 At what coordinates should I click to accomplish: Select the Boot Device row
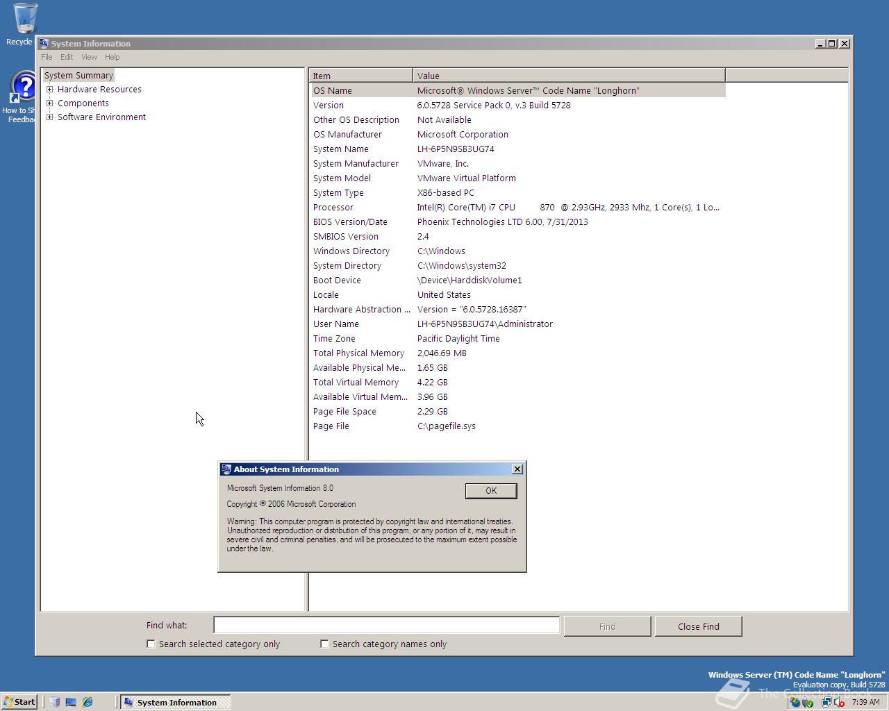(x=517, y=280)
